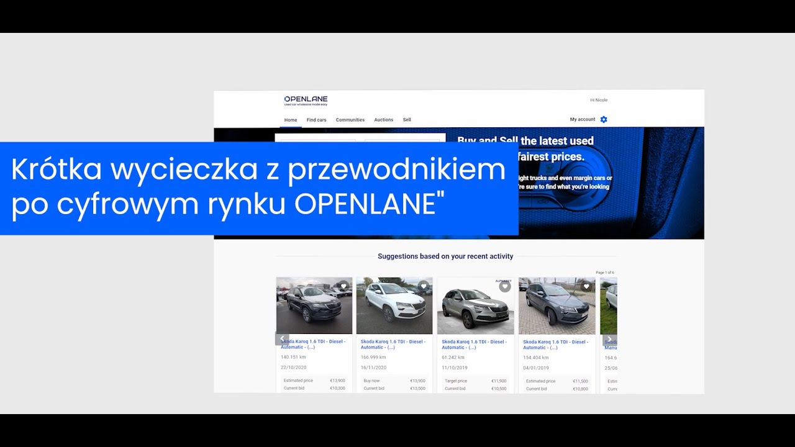Screen dimensions: 795x447
Task: Click Suggestions based on your recent activity heading
Action: [445, 256]
